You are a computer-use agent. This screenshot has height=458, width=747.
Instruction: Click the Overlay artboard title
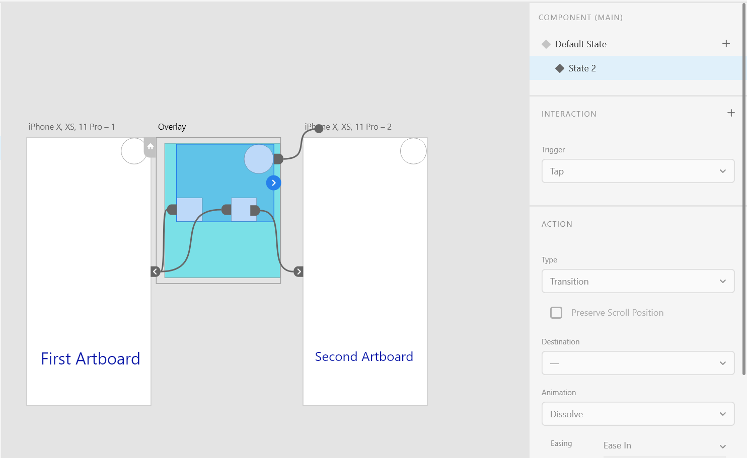click(172, 126)
